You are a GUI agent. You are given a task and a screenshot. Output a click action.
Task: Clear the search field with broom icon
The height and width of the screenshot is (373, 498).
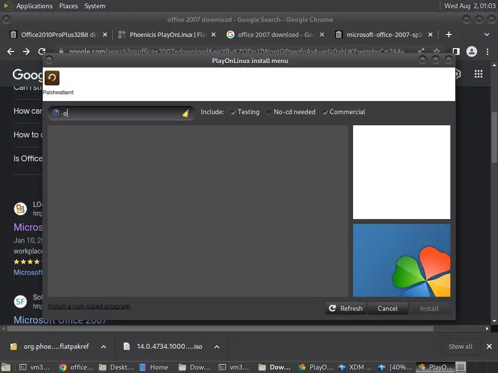186,113
